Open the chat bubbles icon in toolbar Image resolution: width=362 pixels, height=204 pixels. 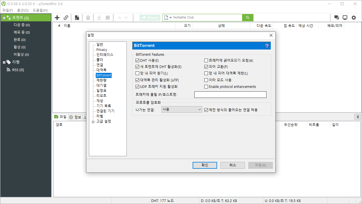coord(337,18)
